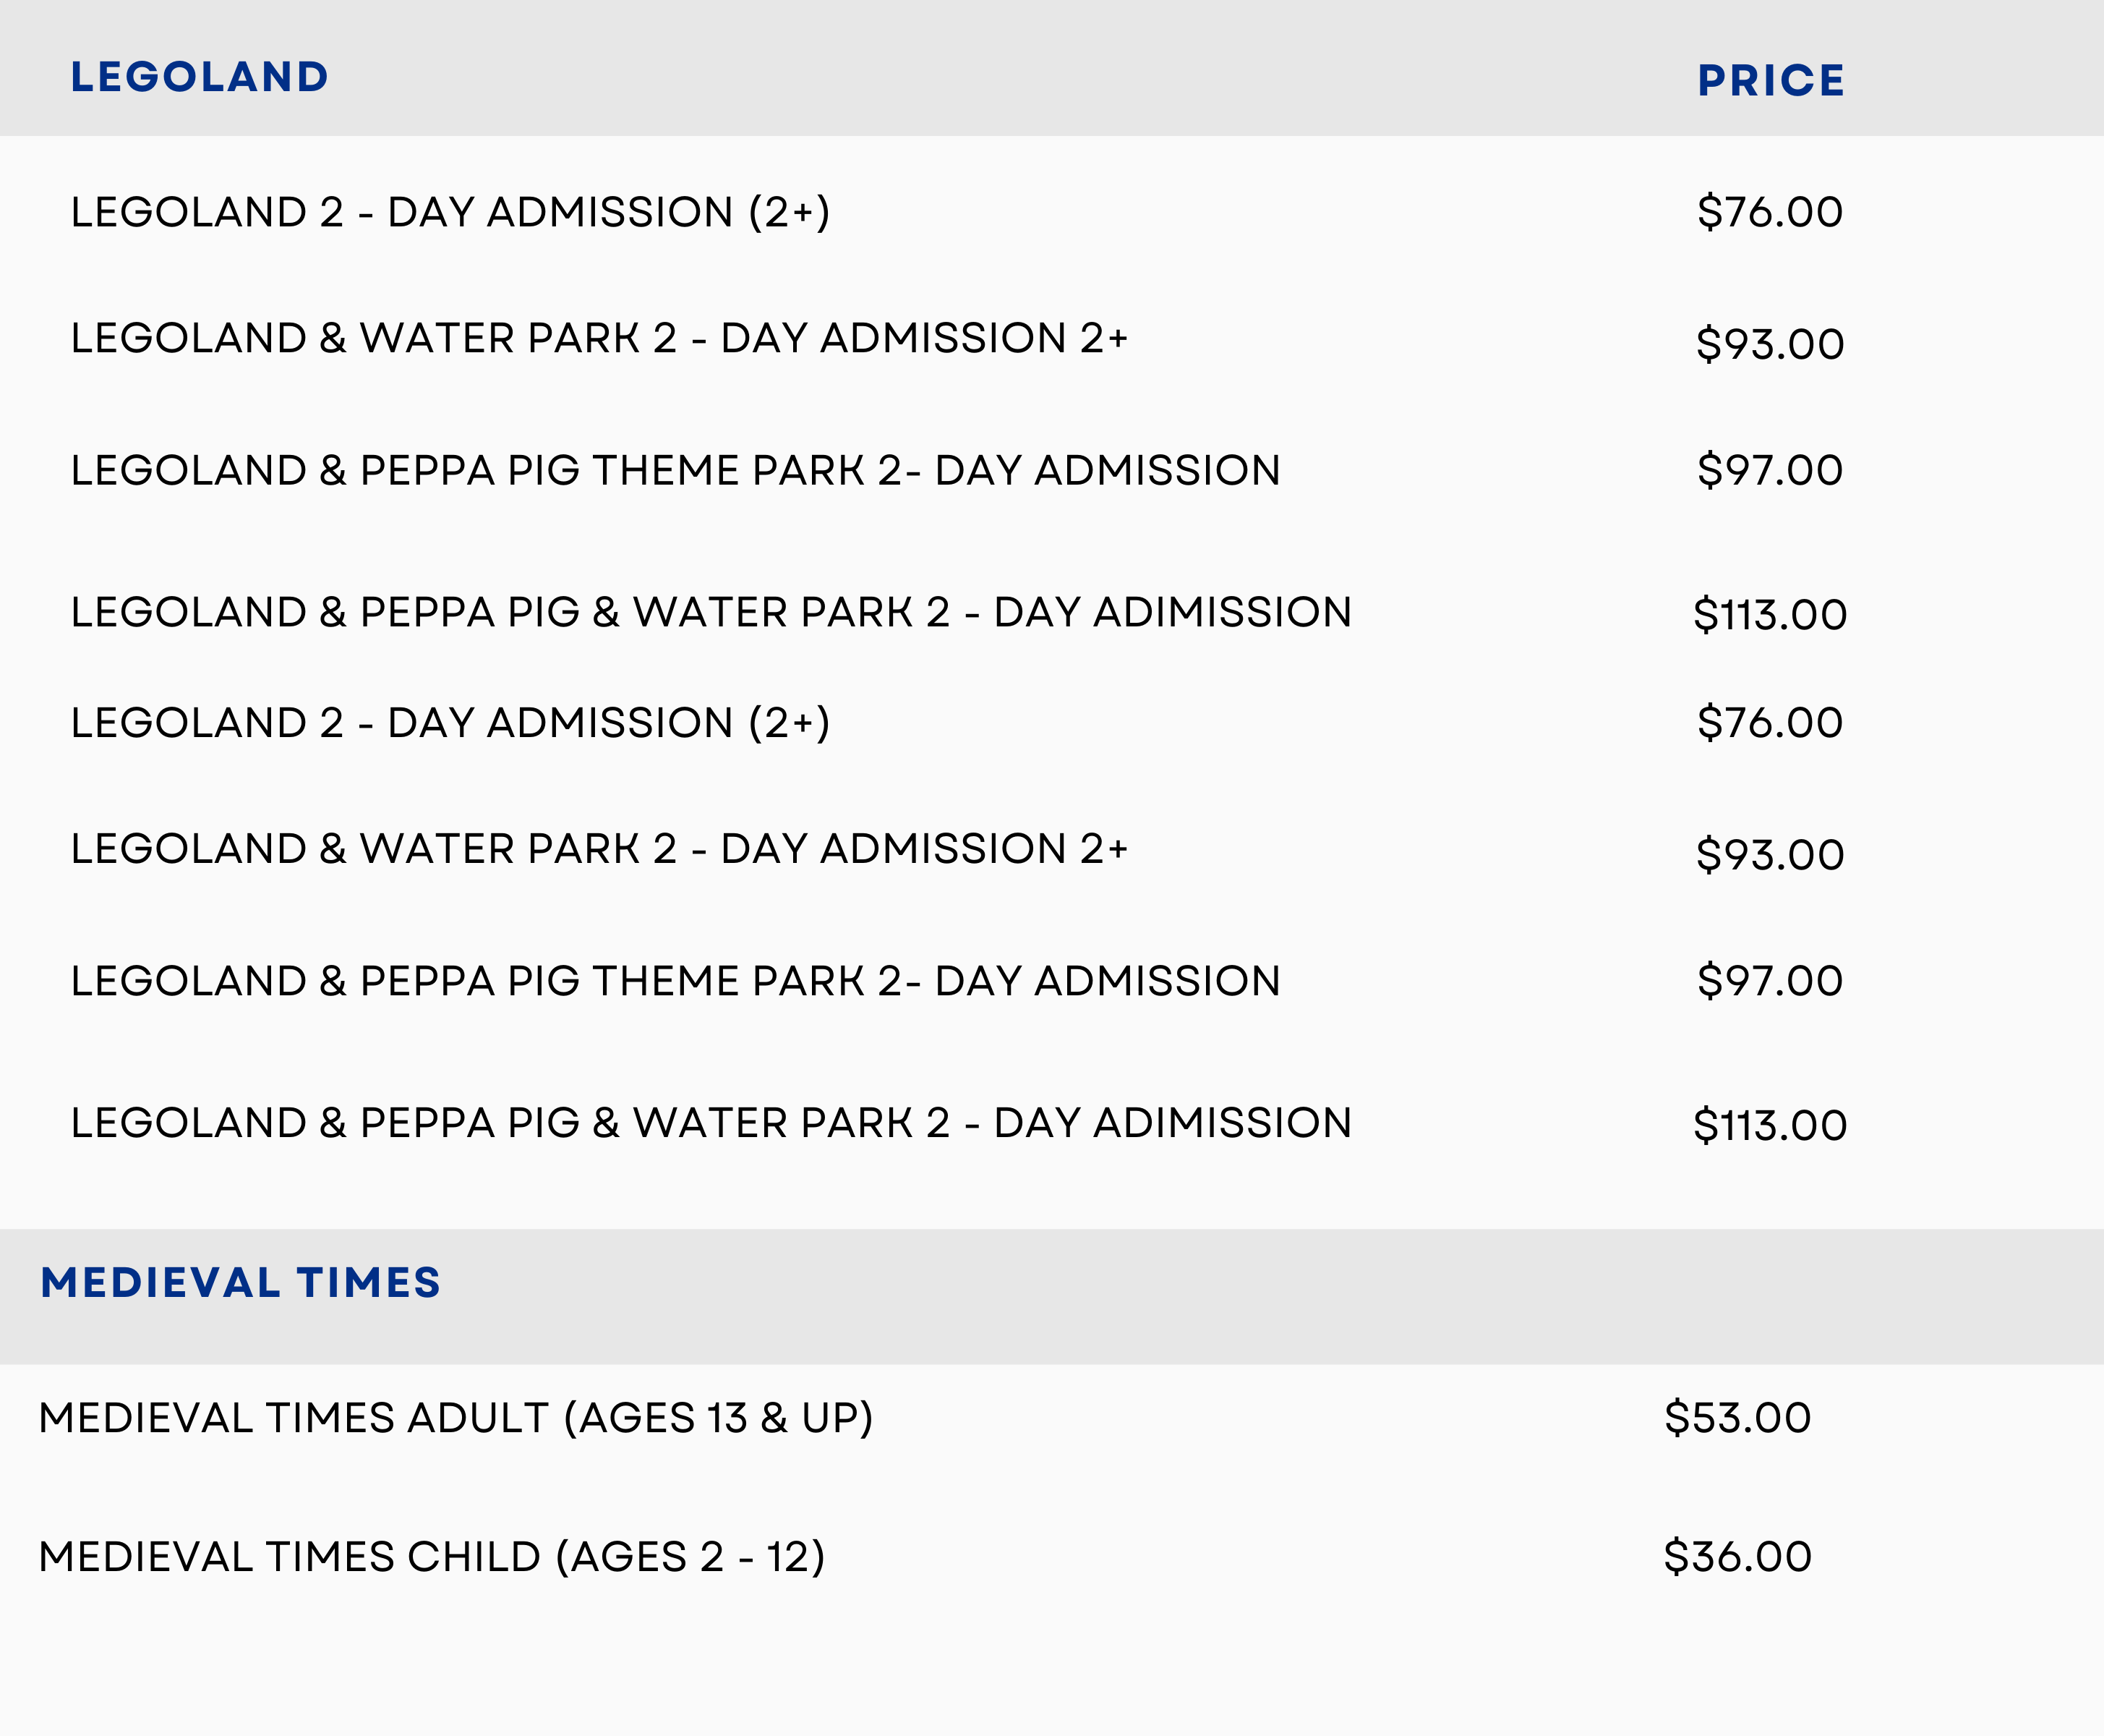The width and height of the screenshot is (2104, 1736).
Task: Click the PRICE column heading
Action: (x=1770, y=80)
